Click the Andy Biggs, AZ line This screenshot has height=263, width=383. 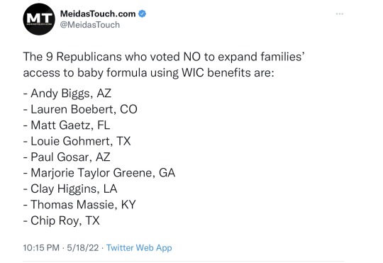(x=67, y=94)
